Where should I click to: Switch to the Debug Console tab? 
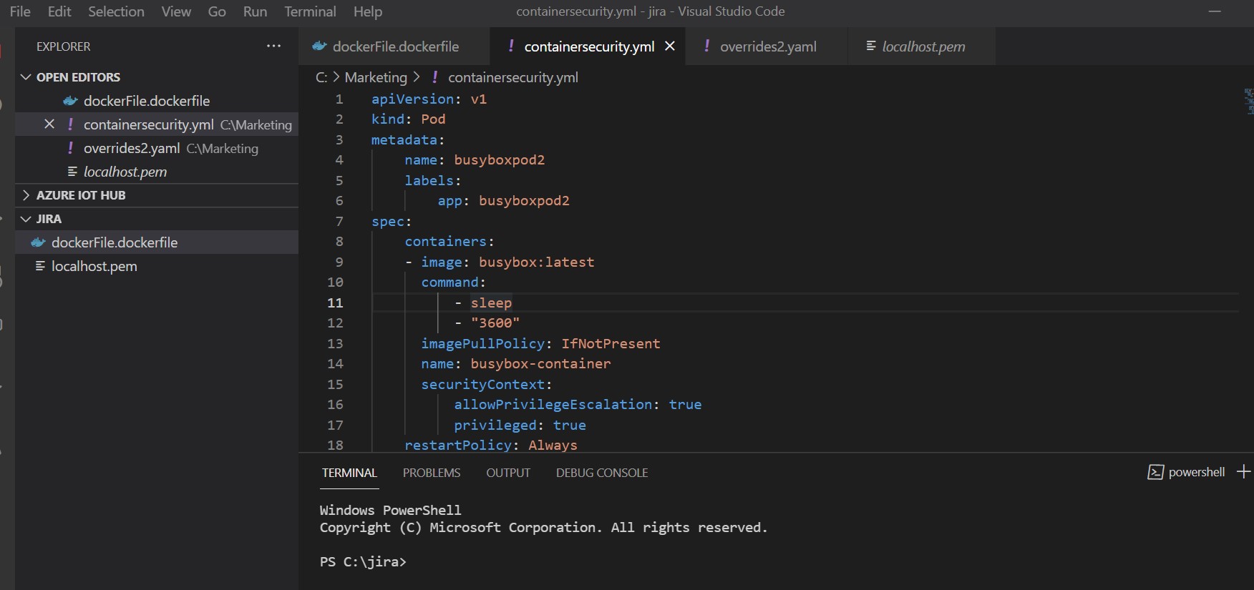click(x=601, y=473)
